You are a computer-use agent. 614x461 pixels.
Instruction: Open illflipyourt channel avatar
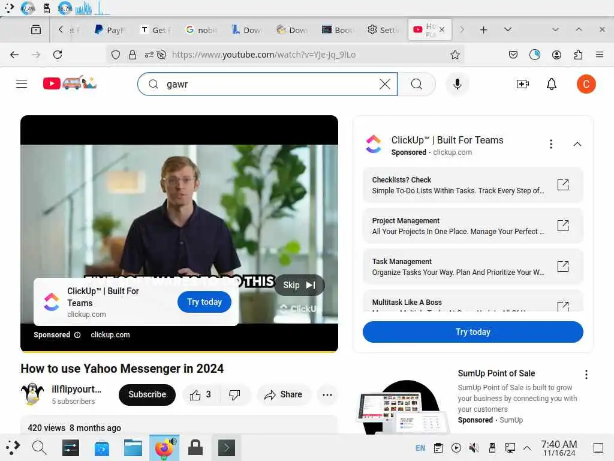(x=32, y=394)
